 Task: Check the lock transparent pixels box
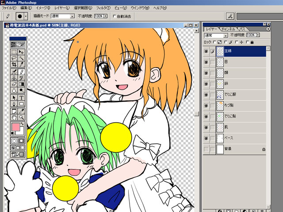214,42
